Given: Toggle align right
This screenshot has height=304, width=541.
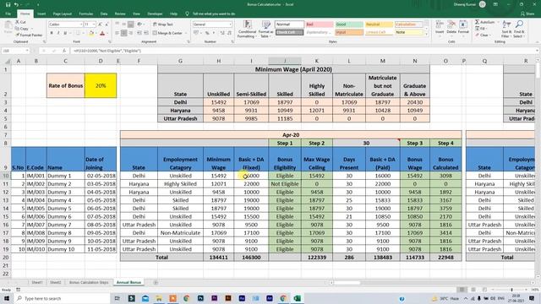Looking at the screenshot, I should click(x=130, y=33).
